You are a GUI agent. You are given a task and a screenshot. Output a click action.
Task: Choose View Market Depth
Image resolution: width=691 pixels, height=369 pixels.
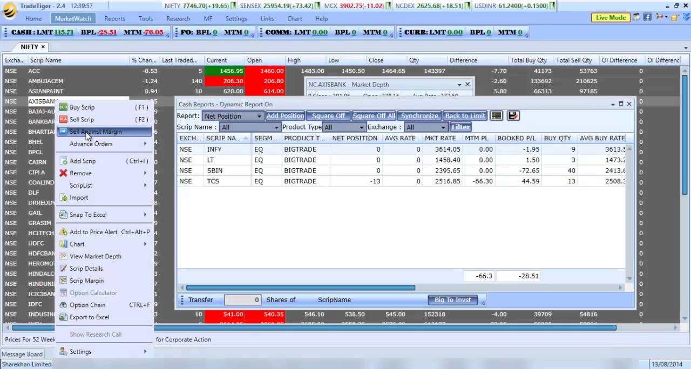tap(105, 256)
